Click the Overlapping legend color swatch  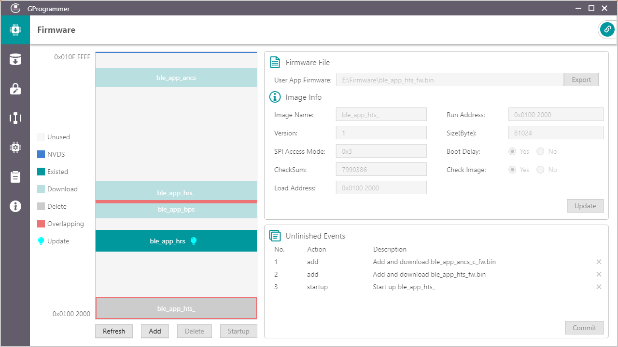[41, 224]
